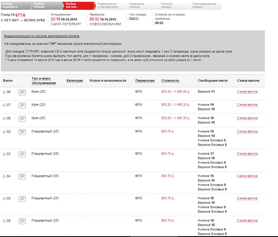Click the ЭР icon for wagon 04

(22, 176)
